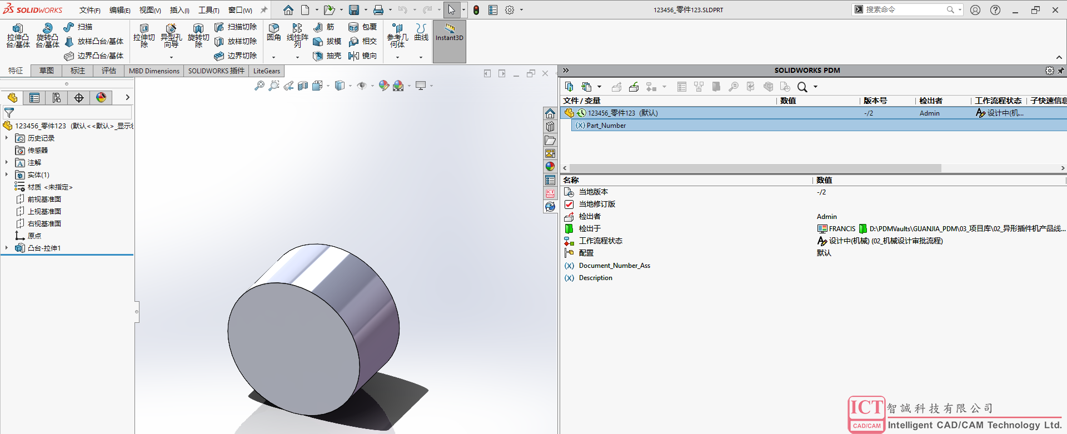Open the task pane Home icon
This screenshot has width=1067, height=434.
[550, 113]
